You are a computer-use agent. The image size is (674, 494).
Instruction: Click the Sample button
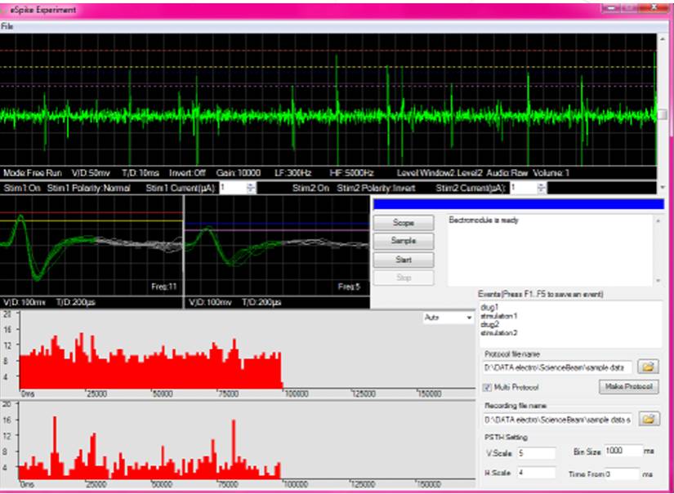(404, 241)
